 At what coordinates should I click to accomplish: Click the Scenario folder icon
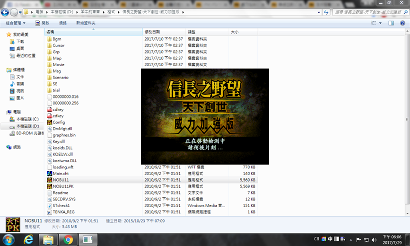coord(50,77)
